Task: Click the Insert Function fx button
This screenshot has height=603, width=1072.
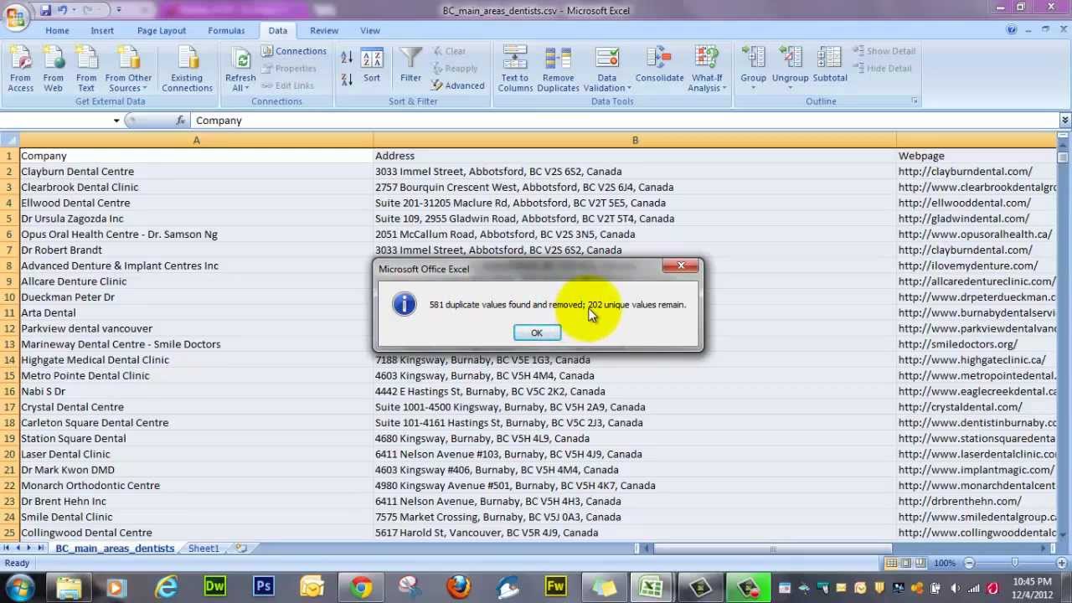Action: click(180, 121)
